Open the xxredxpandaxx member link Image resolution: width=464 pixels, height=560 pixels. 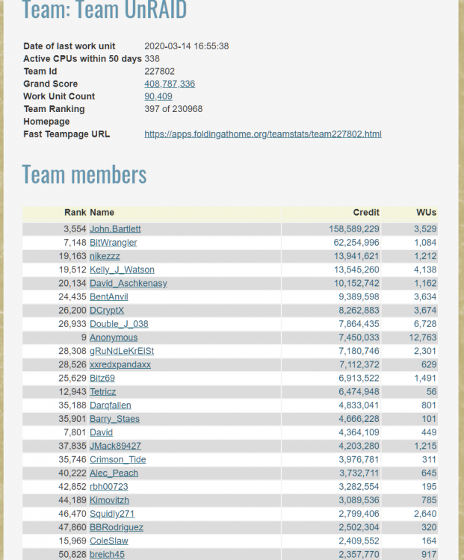point(120,364)
